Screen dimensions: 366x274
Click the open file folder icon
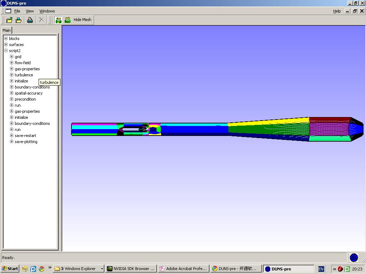click(10, 20)
